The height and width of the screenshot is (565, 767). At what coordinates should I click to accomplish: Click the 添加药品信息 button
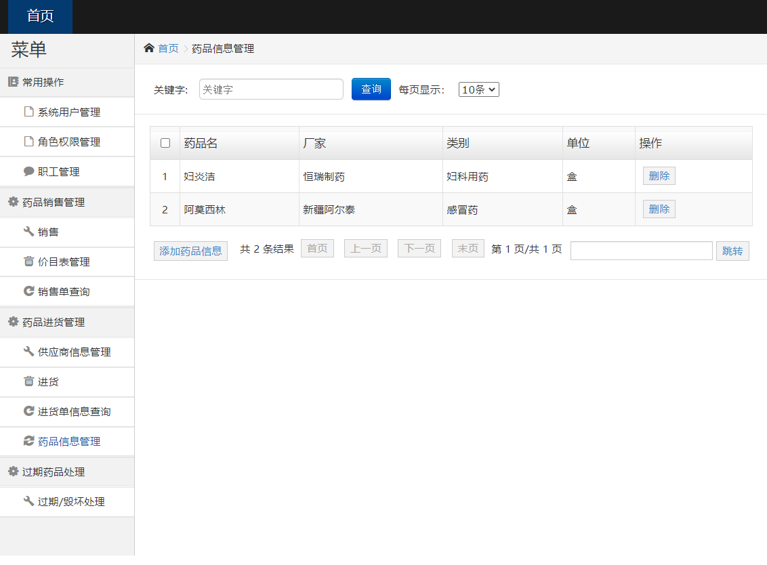[190, 250]
